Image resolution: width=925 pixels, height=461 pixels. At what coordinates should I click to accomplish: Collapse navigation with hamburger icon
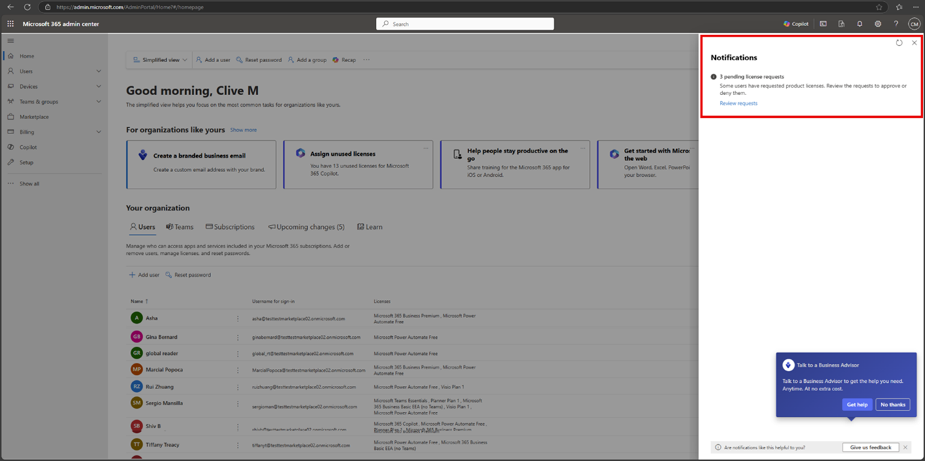[x=10, y=41]
